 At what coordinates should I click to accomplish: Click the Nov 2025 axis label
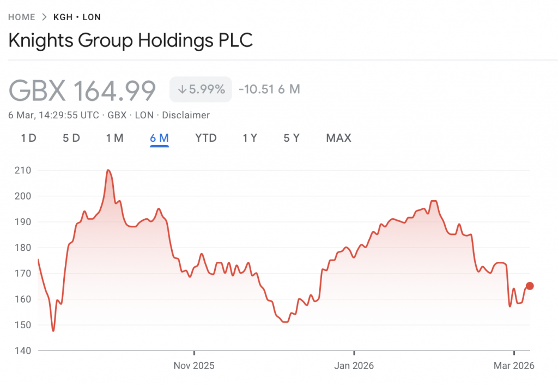click(194, 365)
